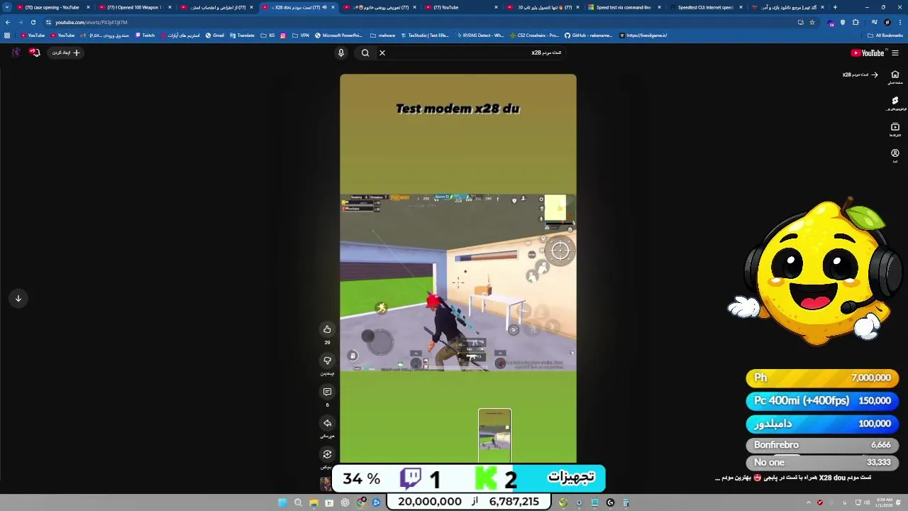This screenshot has height=511, width=908.
Task: Open the Twitch bookmark
Action: 145,35
